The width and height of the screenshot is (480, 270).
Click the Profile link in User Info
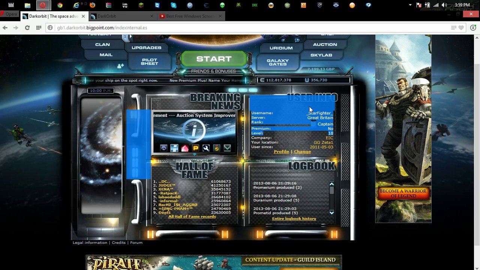tap(281, 151)
